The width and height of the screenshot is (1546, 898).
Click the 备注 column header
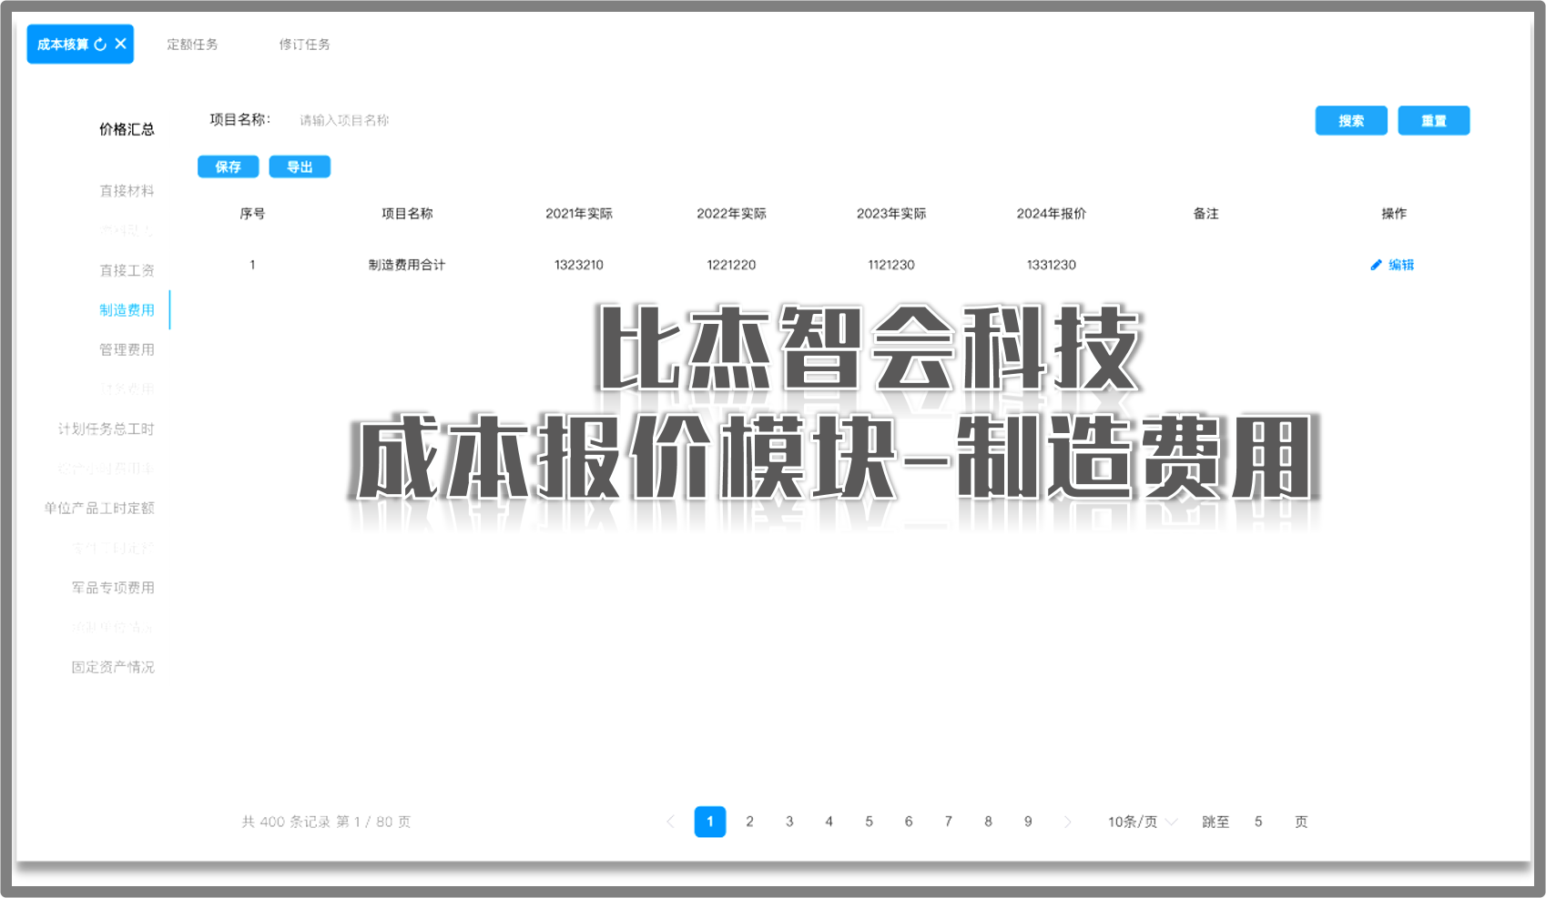pos(1205,214)
